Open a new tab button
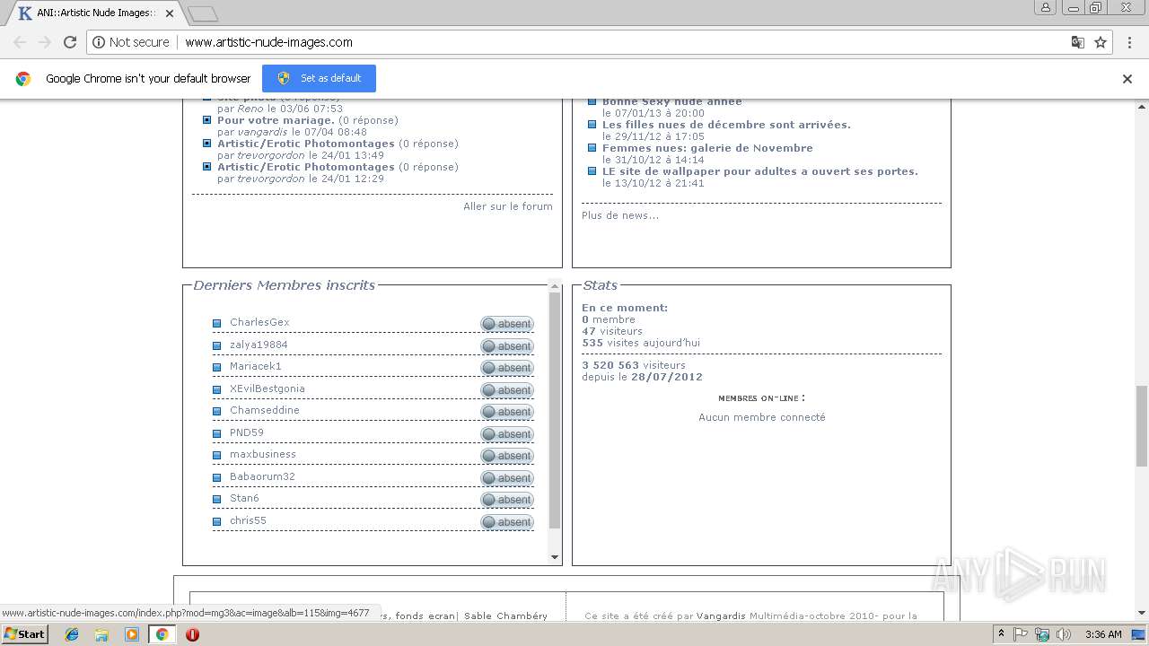This screenshot has height=646, width=1149. click(x=203, y=13)
